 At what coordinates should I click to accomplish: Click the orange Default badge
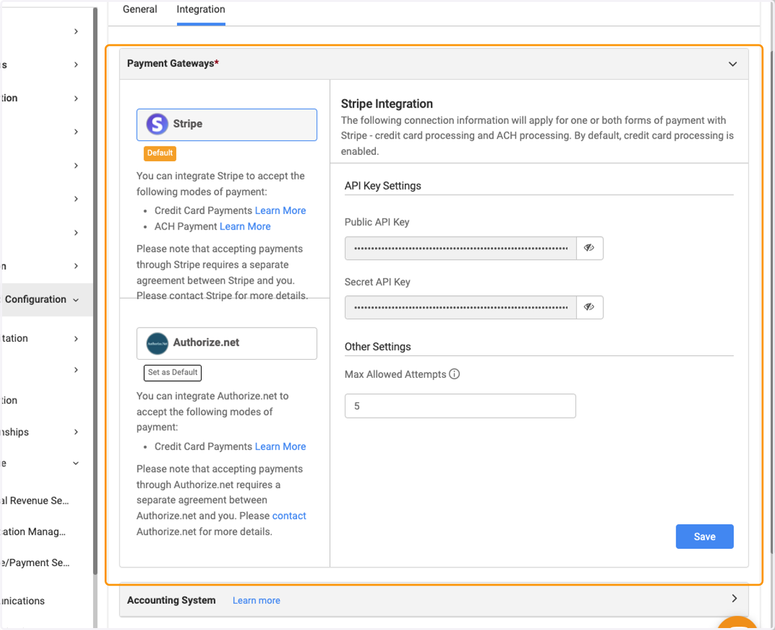tap(160, 153)
